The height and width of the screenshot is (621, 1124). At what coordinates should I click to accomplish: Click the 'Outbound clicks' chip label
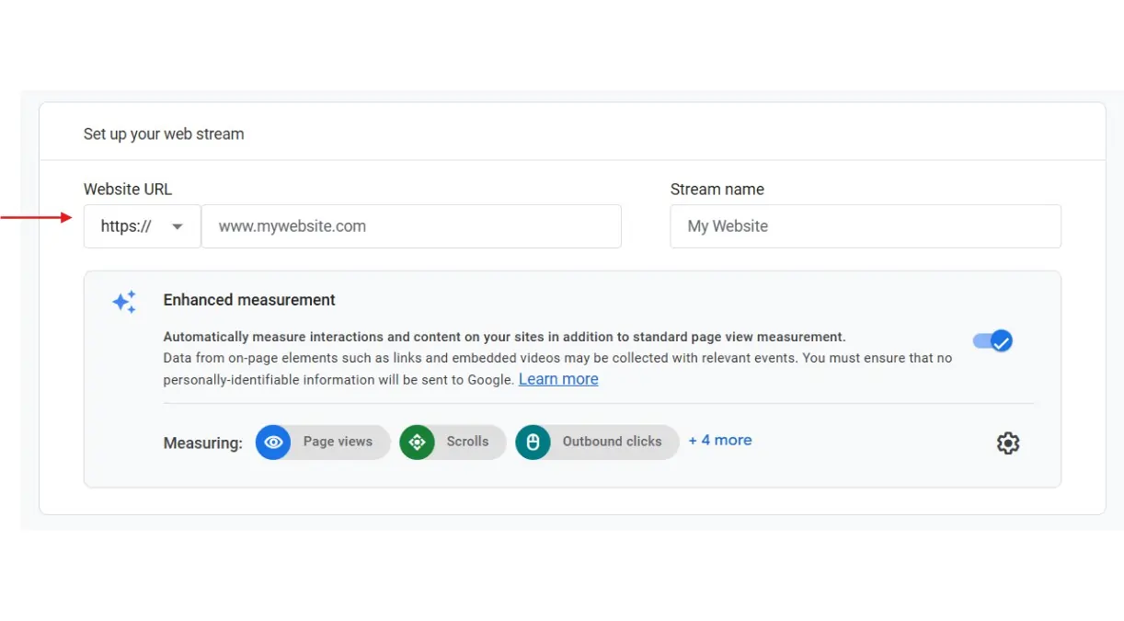point(612,442)
